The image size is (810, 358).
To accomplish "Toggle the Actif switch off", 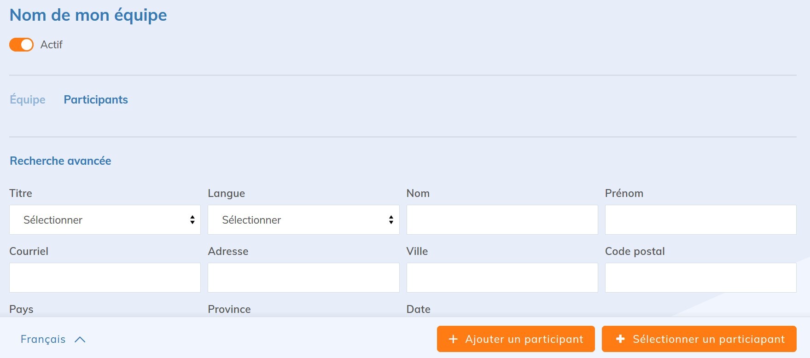I will point(21,45).
